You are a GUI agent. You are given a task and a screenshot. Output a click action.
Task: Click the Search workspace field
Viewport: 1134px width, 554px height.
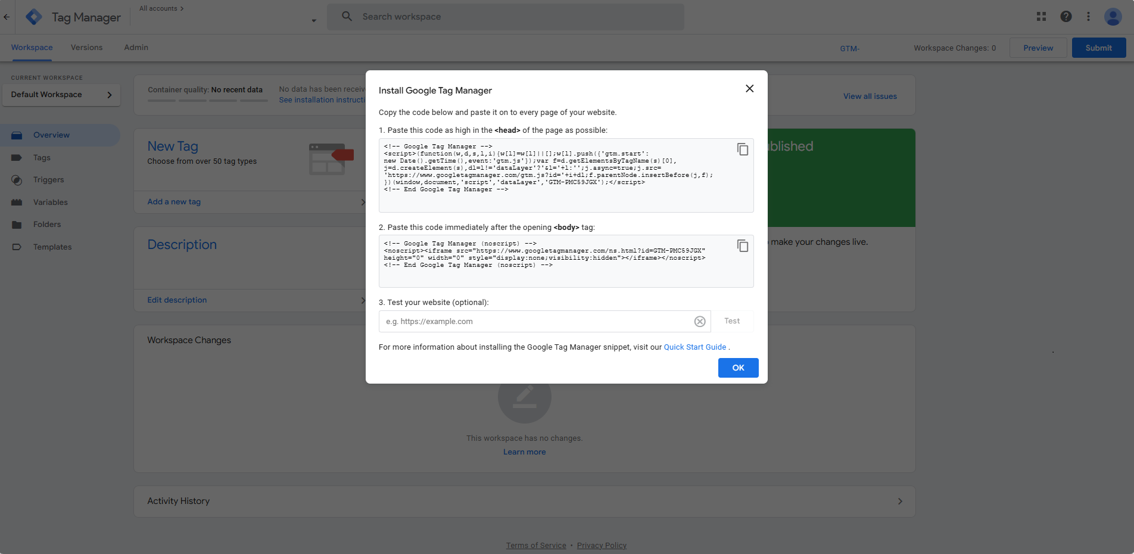point(506,17)
